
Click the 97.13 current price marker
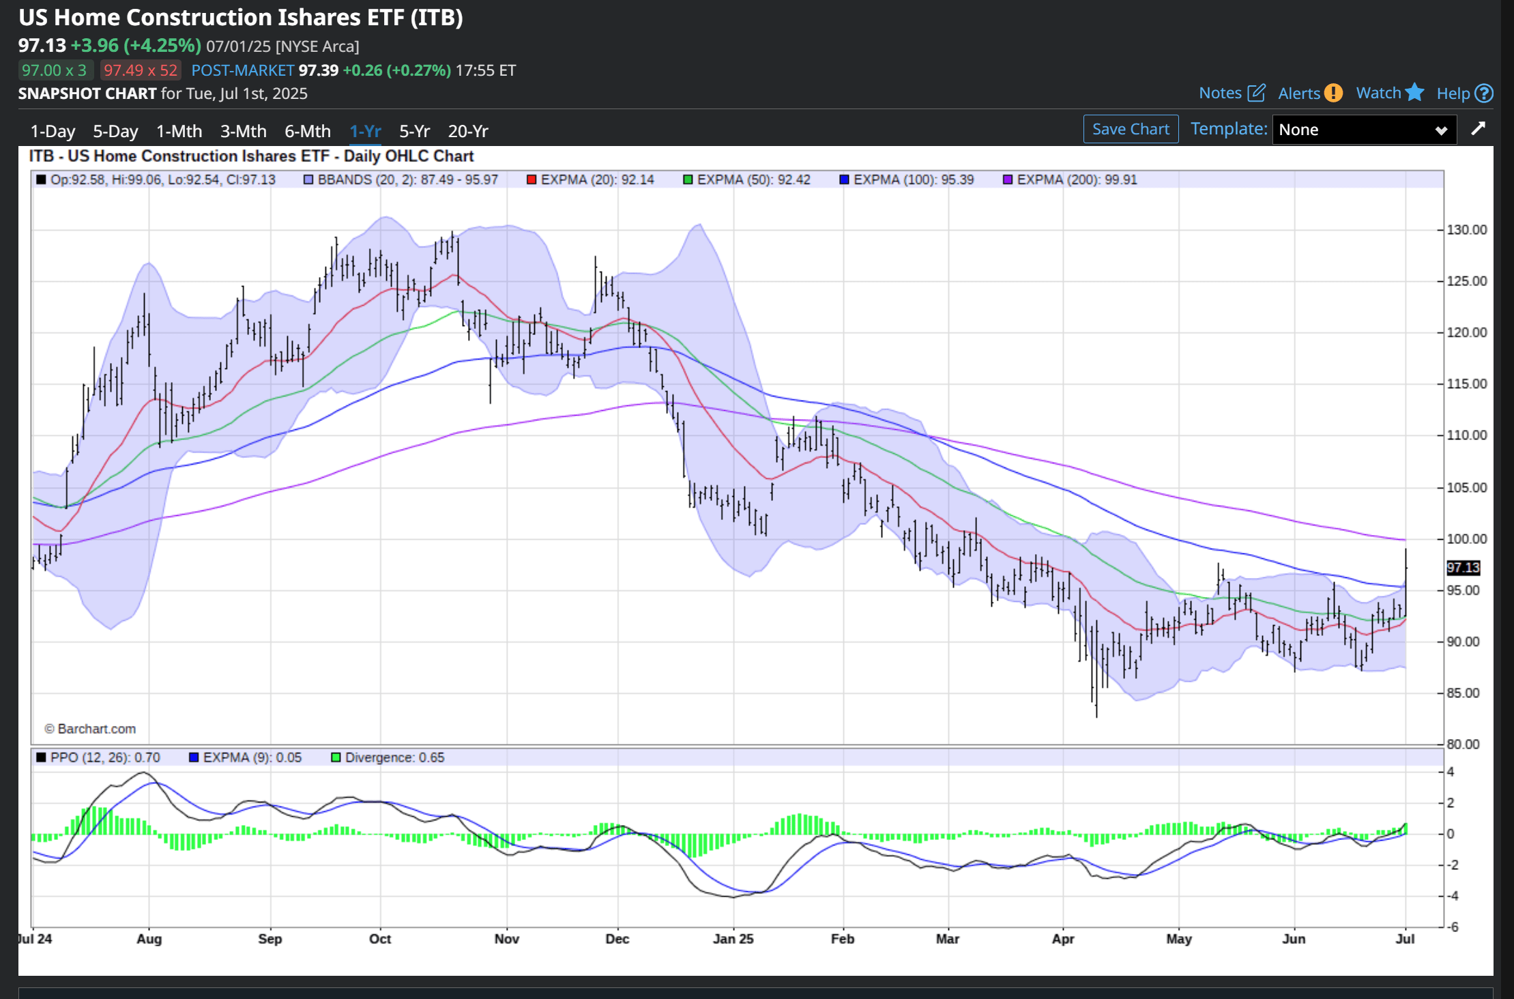pyautogui.click(x=1463, y=568)
